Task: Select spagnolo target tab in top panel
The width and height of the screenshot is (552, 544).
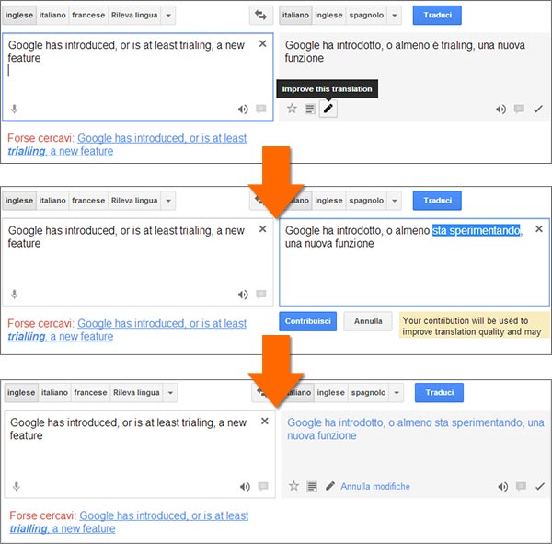Action: (366, 16)
